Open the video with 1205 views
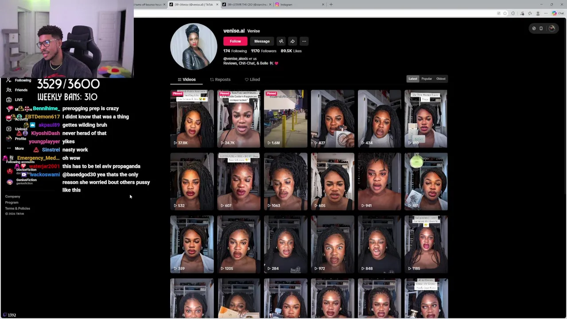Image resolution: width=567 pixels, height=319 pixels. [239, 244]
